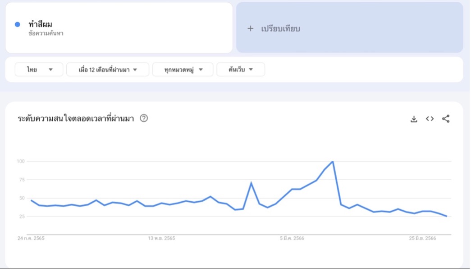Screen dimensions: 471x270
Task: Click the ทำสีผม search term card
Action: point(119,27)
